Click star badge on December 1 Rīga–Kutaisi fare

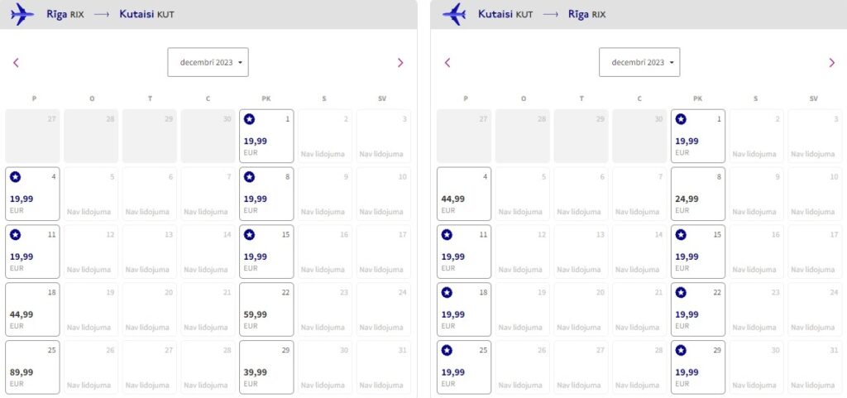coord(249,119)
